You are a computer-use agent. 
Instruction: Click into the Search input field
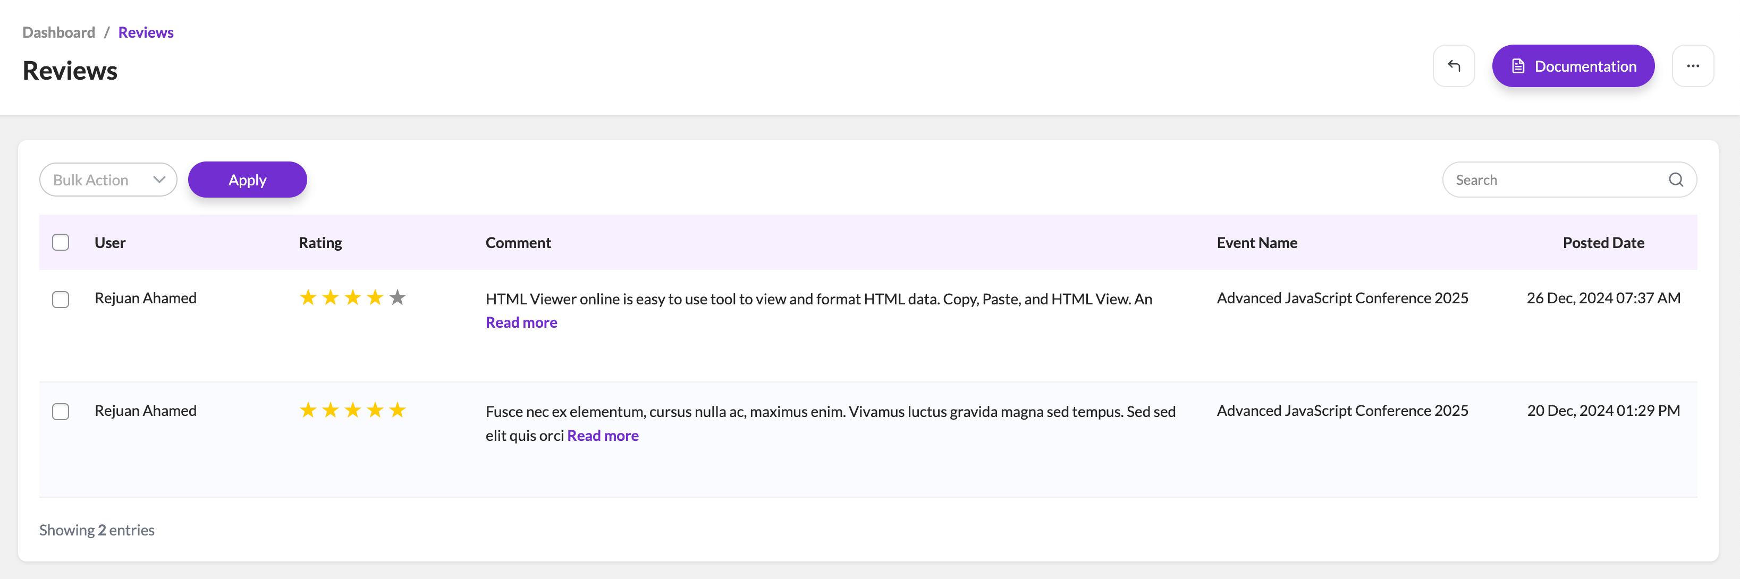pos(1553,180)
